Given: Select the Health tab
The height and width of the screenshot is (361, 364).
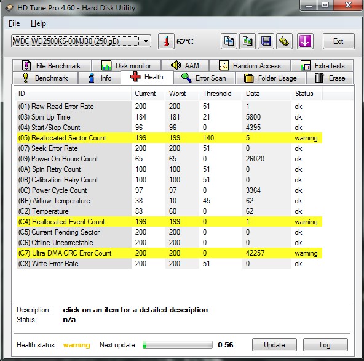Looking at the screenshot, I should pos(147,77).
